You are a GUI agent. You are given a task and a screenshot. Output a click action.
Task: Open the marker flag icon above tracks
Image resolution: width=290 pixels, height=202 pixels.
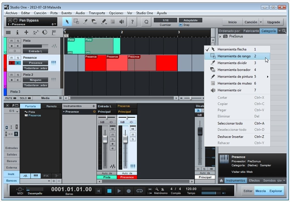coord(54,32)
